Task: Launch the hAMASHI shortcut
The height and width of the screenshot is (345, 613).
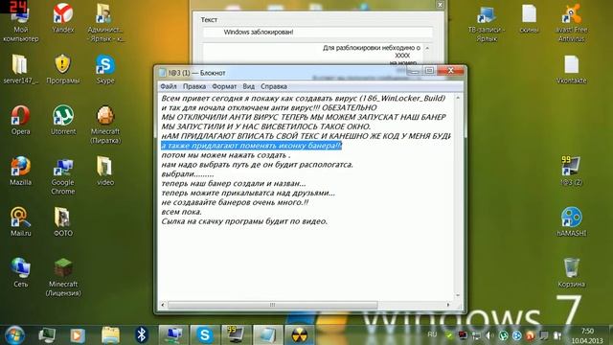Action: (571, 221)
